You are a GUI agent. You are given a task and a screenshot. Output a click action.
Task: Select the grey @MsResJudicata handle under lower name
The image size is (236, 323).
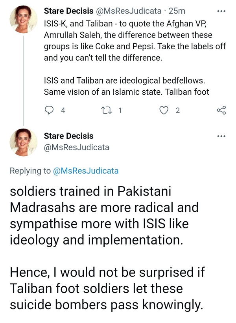(76, 148)
